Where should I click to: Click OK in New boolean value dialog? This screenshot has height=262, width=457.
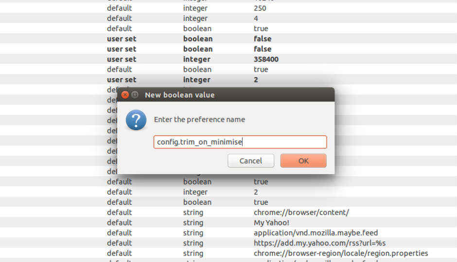(x=303, y=161)
